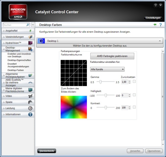Viewport: 166px width, 157px height.
Task: Click the Gamma slider handle
Action: point(100,82)
